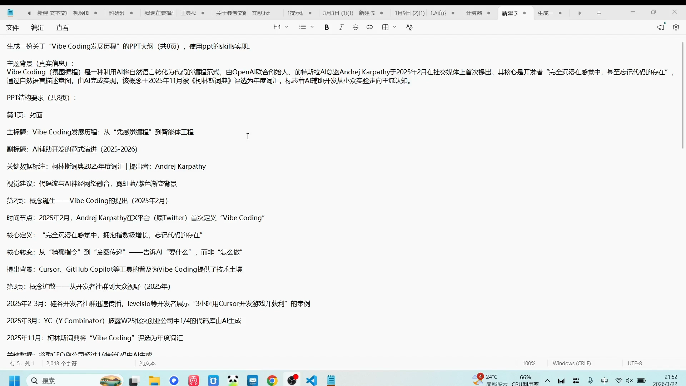This screenshot has height=386, width=686.
Task: Click the clear formatting icon
Action: (x=409, y=27)
